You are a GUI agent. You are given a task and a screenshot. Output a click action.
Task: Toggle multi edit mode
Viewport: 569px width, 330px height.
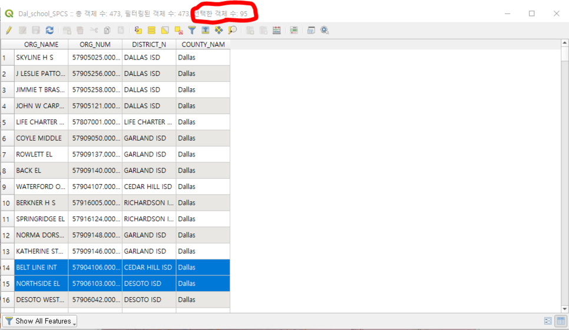[22, 31]
